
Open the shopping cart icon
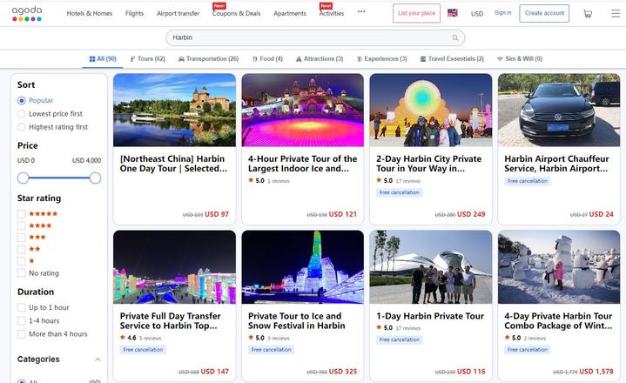point(587,13)
